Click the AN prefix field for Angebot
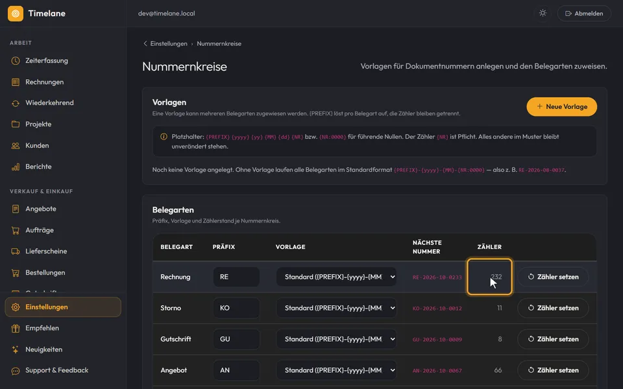Screen dimensions: 623x389 (x=236, y=370)
